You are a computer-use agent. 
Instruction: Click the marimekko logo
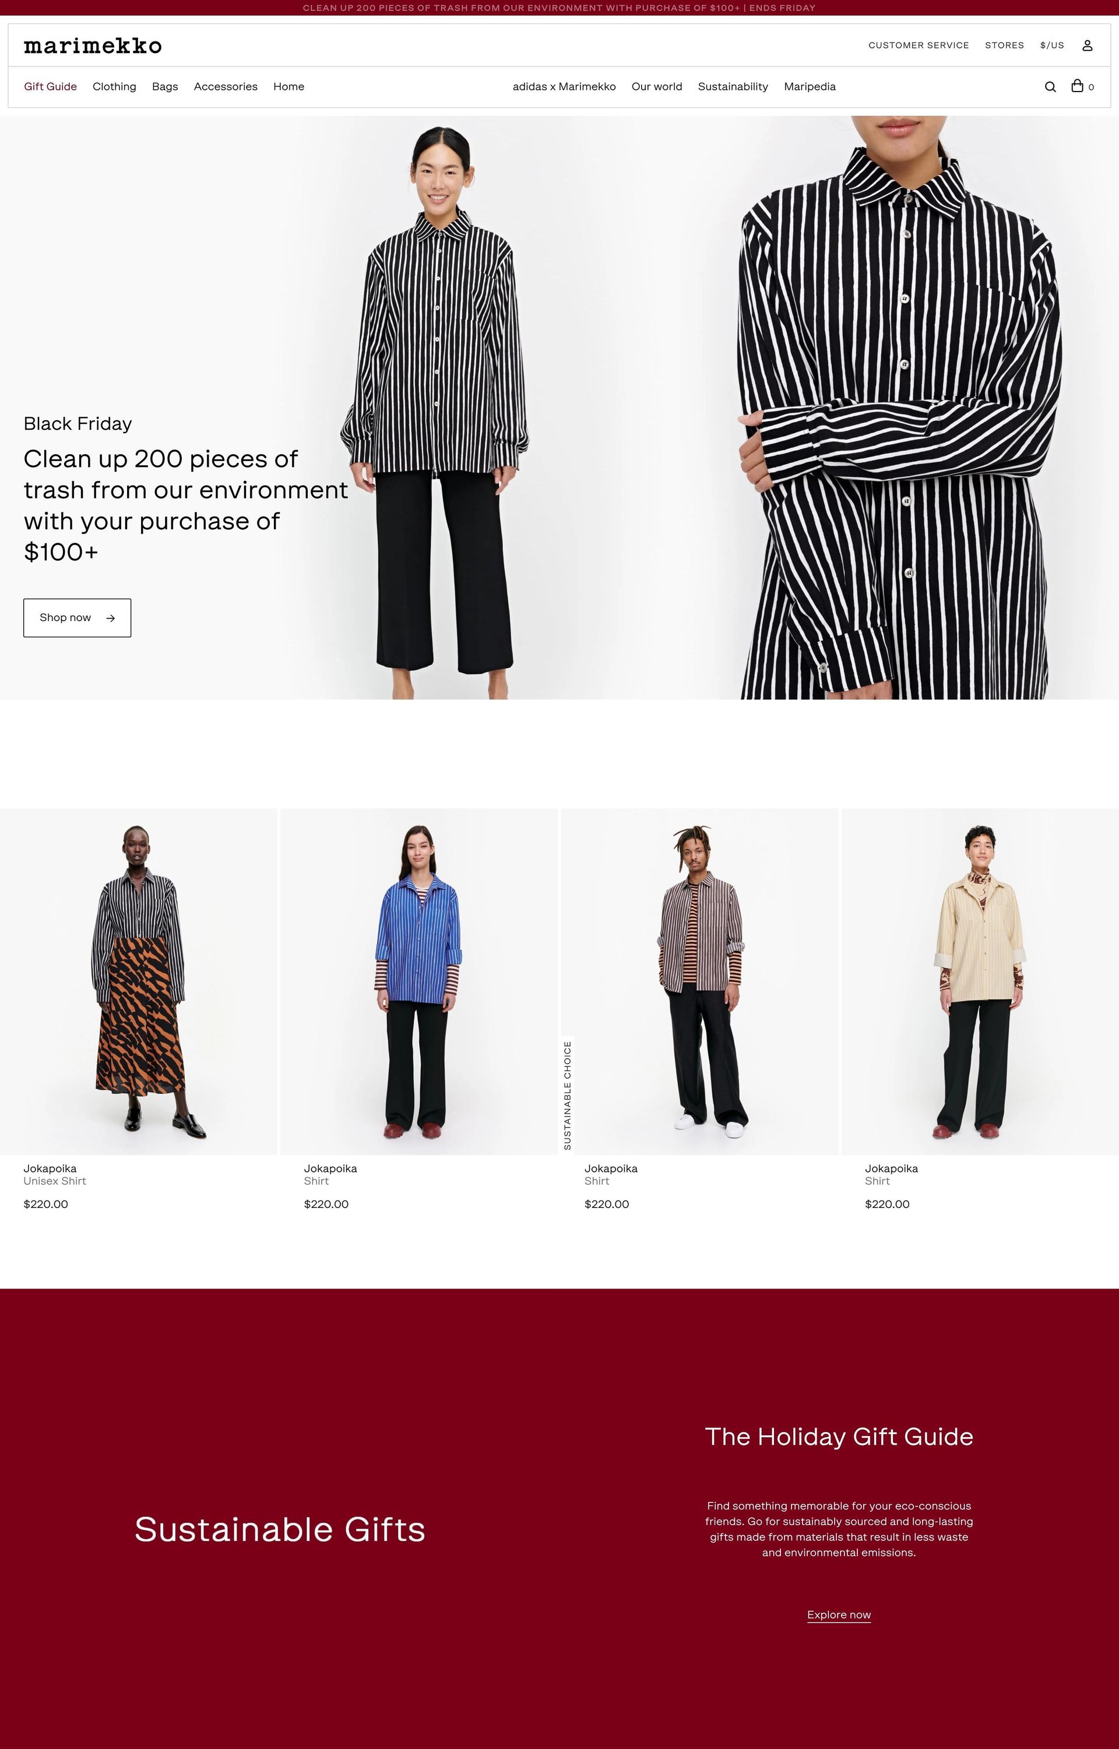pos(92,46)
